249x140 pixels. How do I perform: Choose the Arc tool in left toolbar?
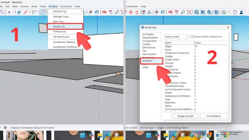34,12
